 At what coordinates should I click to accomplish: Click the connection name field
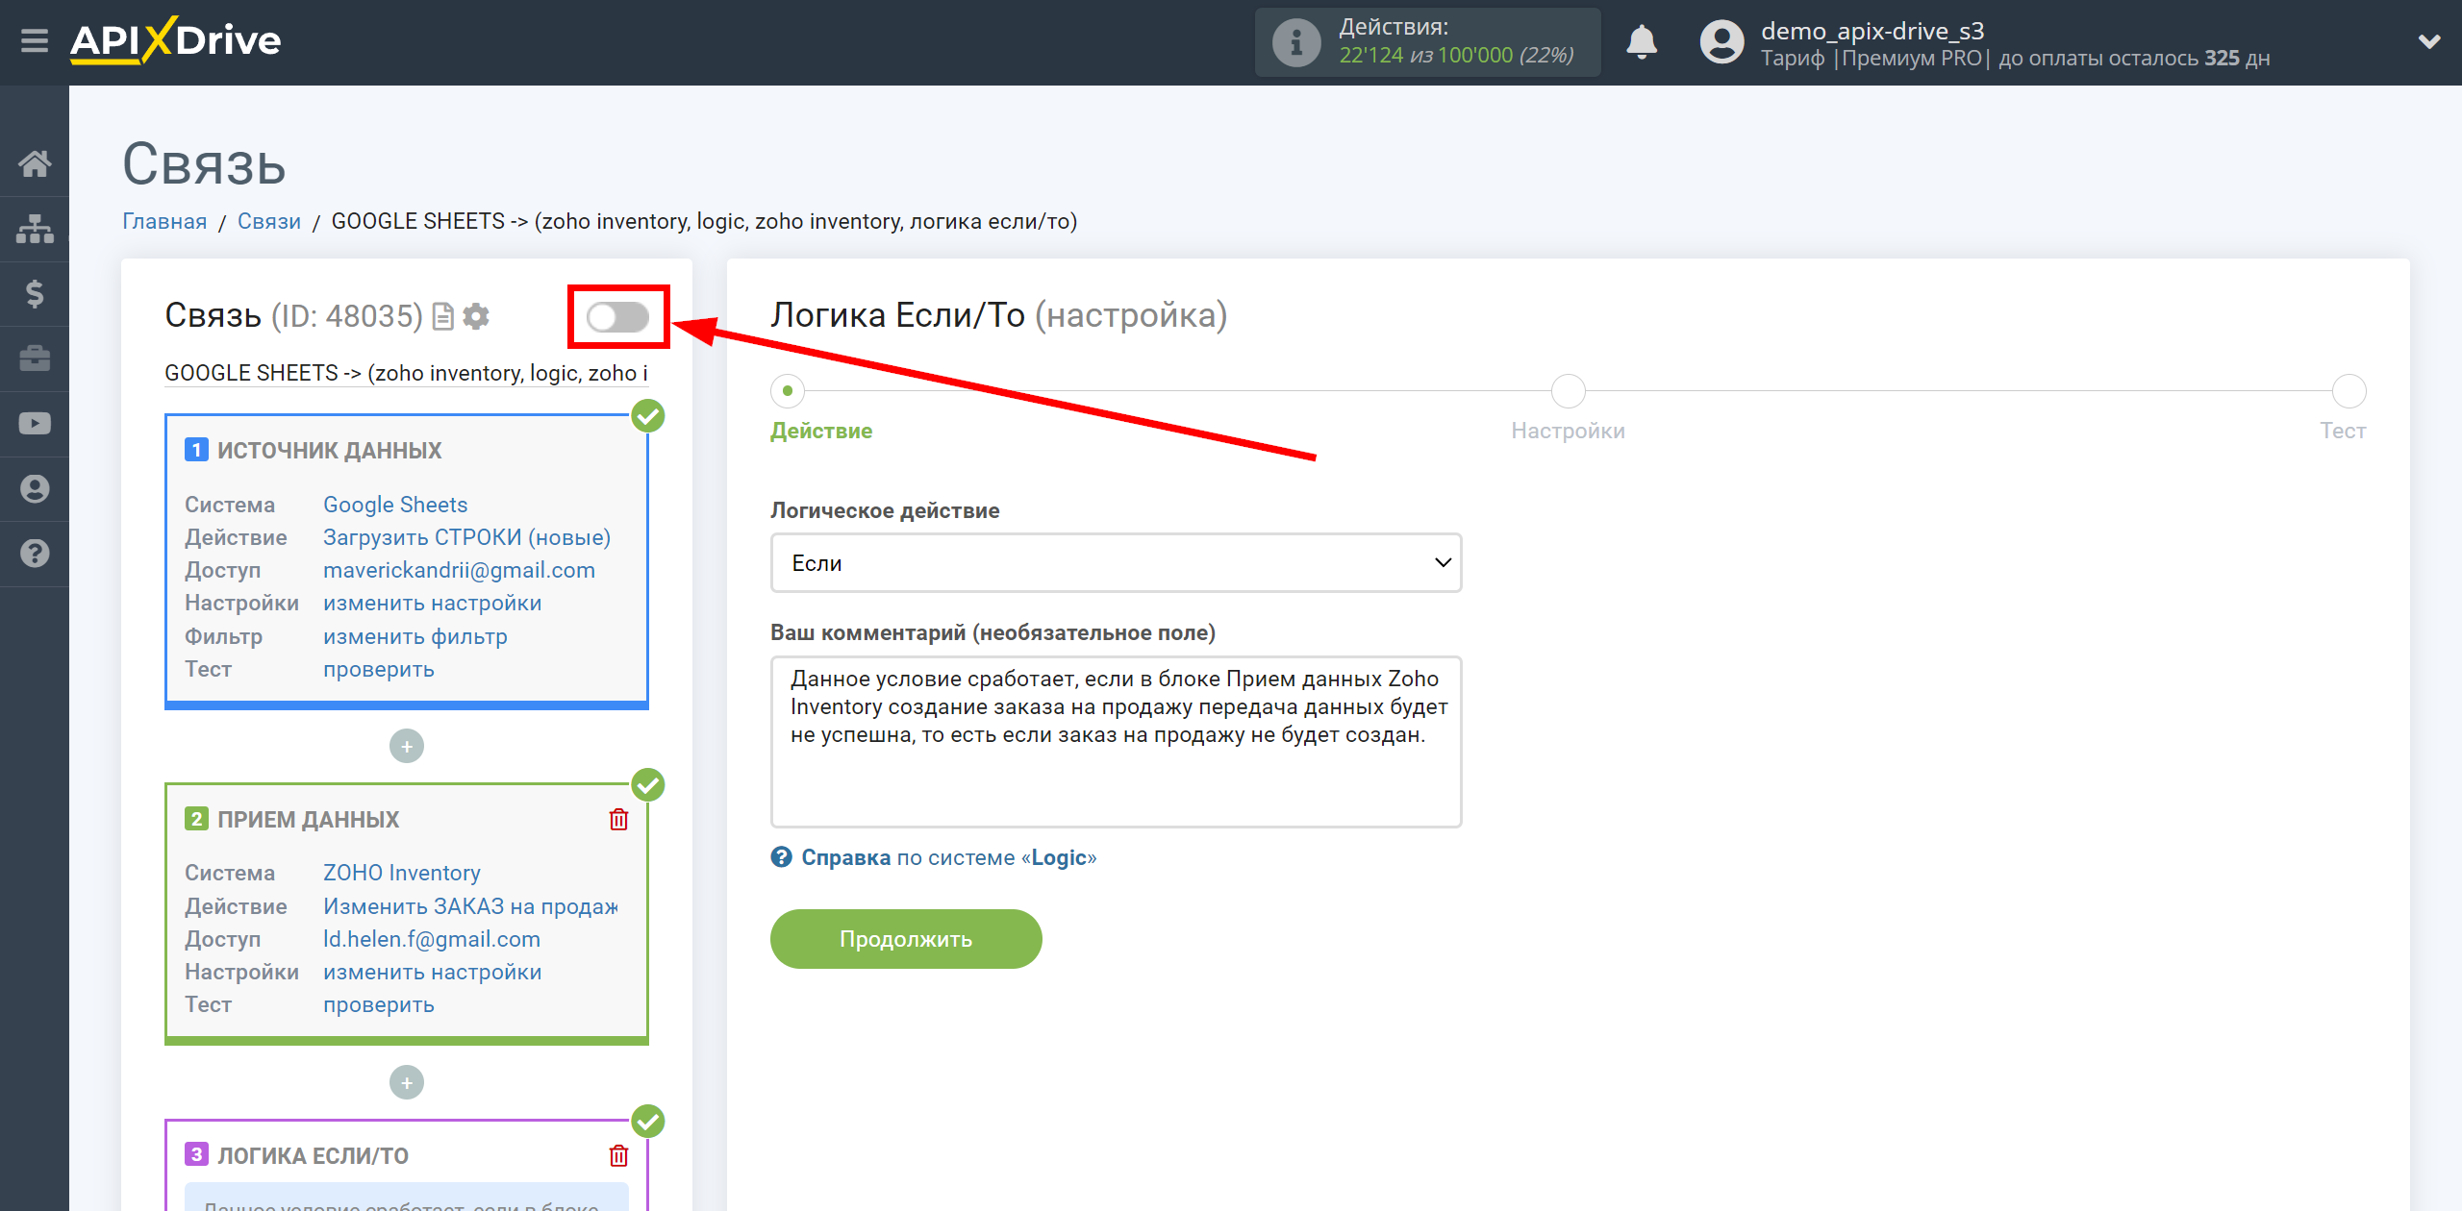(x=406, y=373)
